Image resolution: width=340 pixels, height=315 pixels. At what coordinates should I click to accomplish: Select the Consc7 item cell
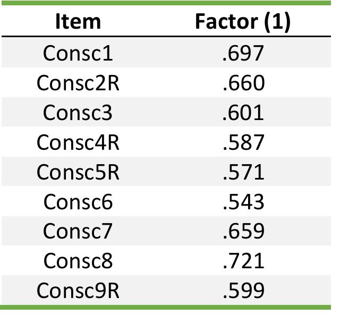78,231
